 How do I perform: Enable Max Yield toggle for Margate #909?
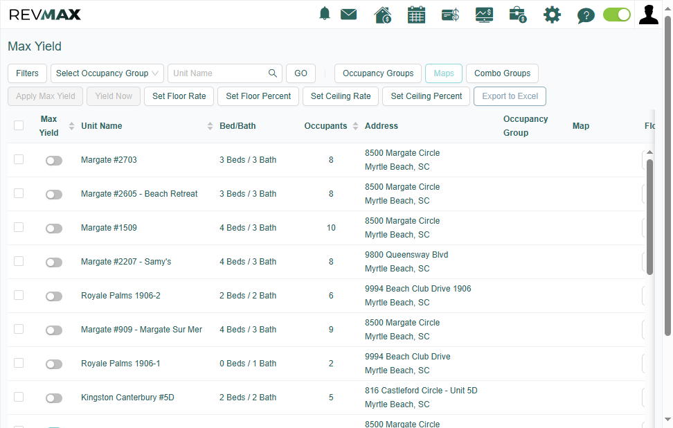click(x=54, y=330)
